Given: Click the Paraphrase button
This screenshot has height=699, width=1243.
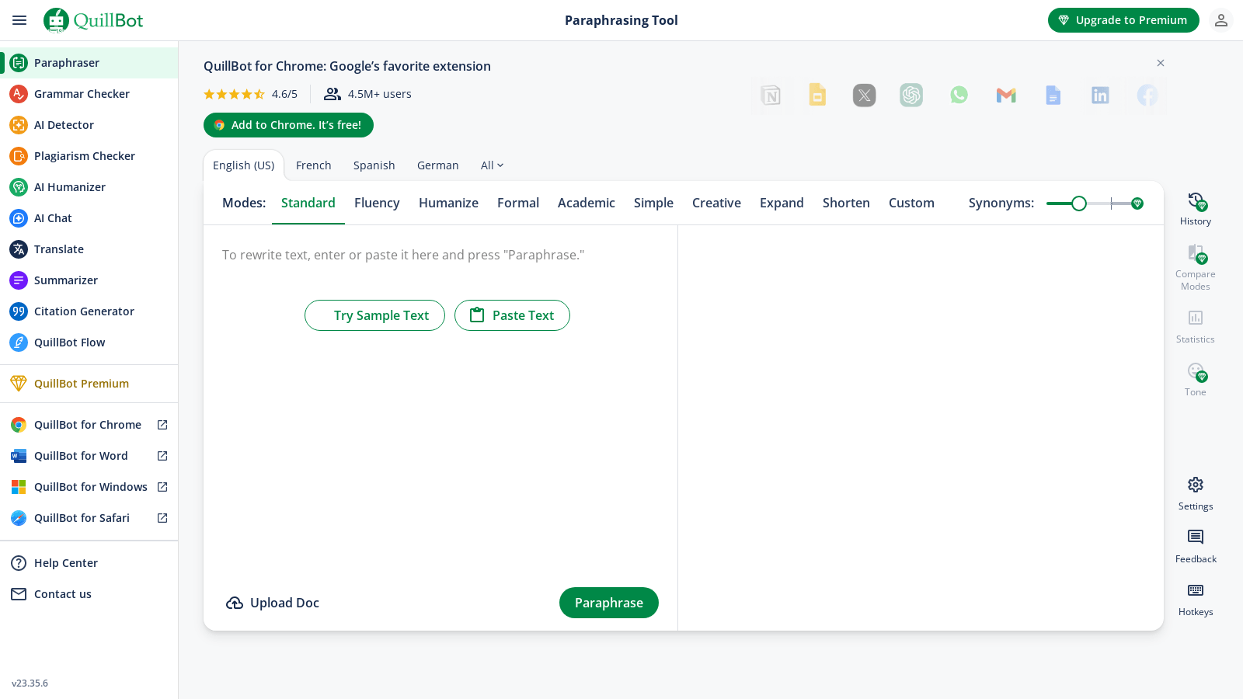Looking at the screenshot, I should [x=608, y=603].
